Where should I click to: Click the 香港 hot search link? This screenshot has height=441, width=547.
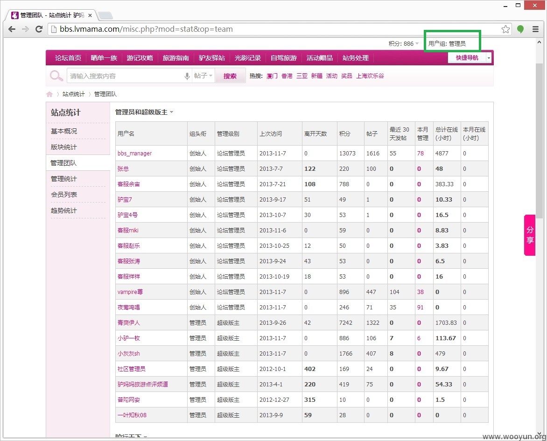pos(287,76)
